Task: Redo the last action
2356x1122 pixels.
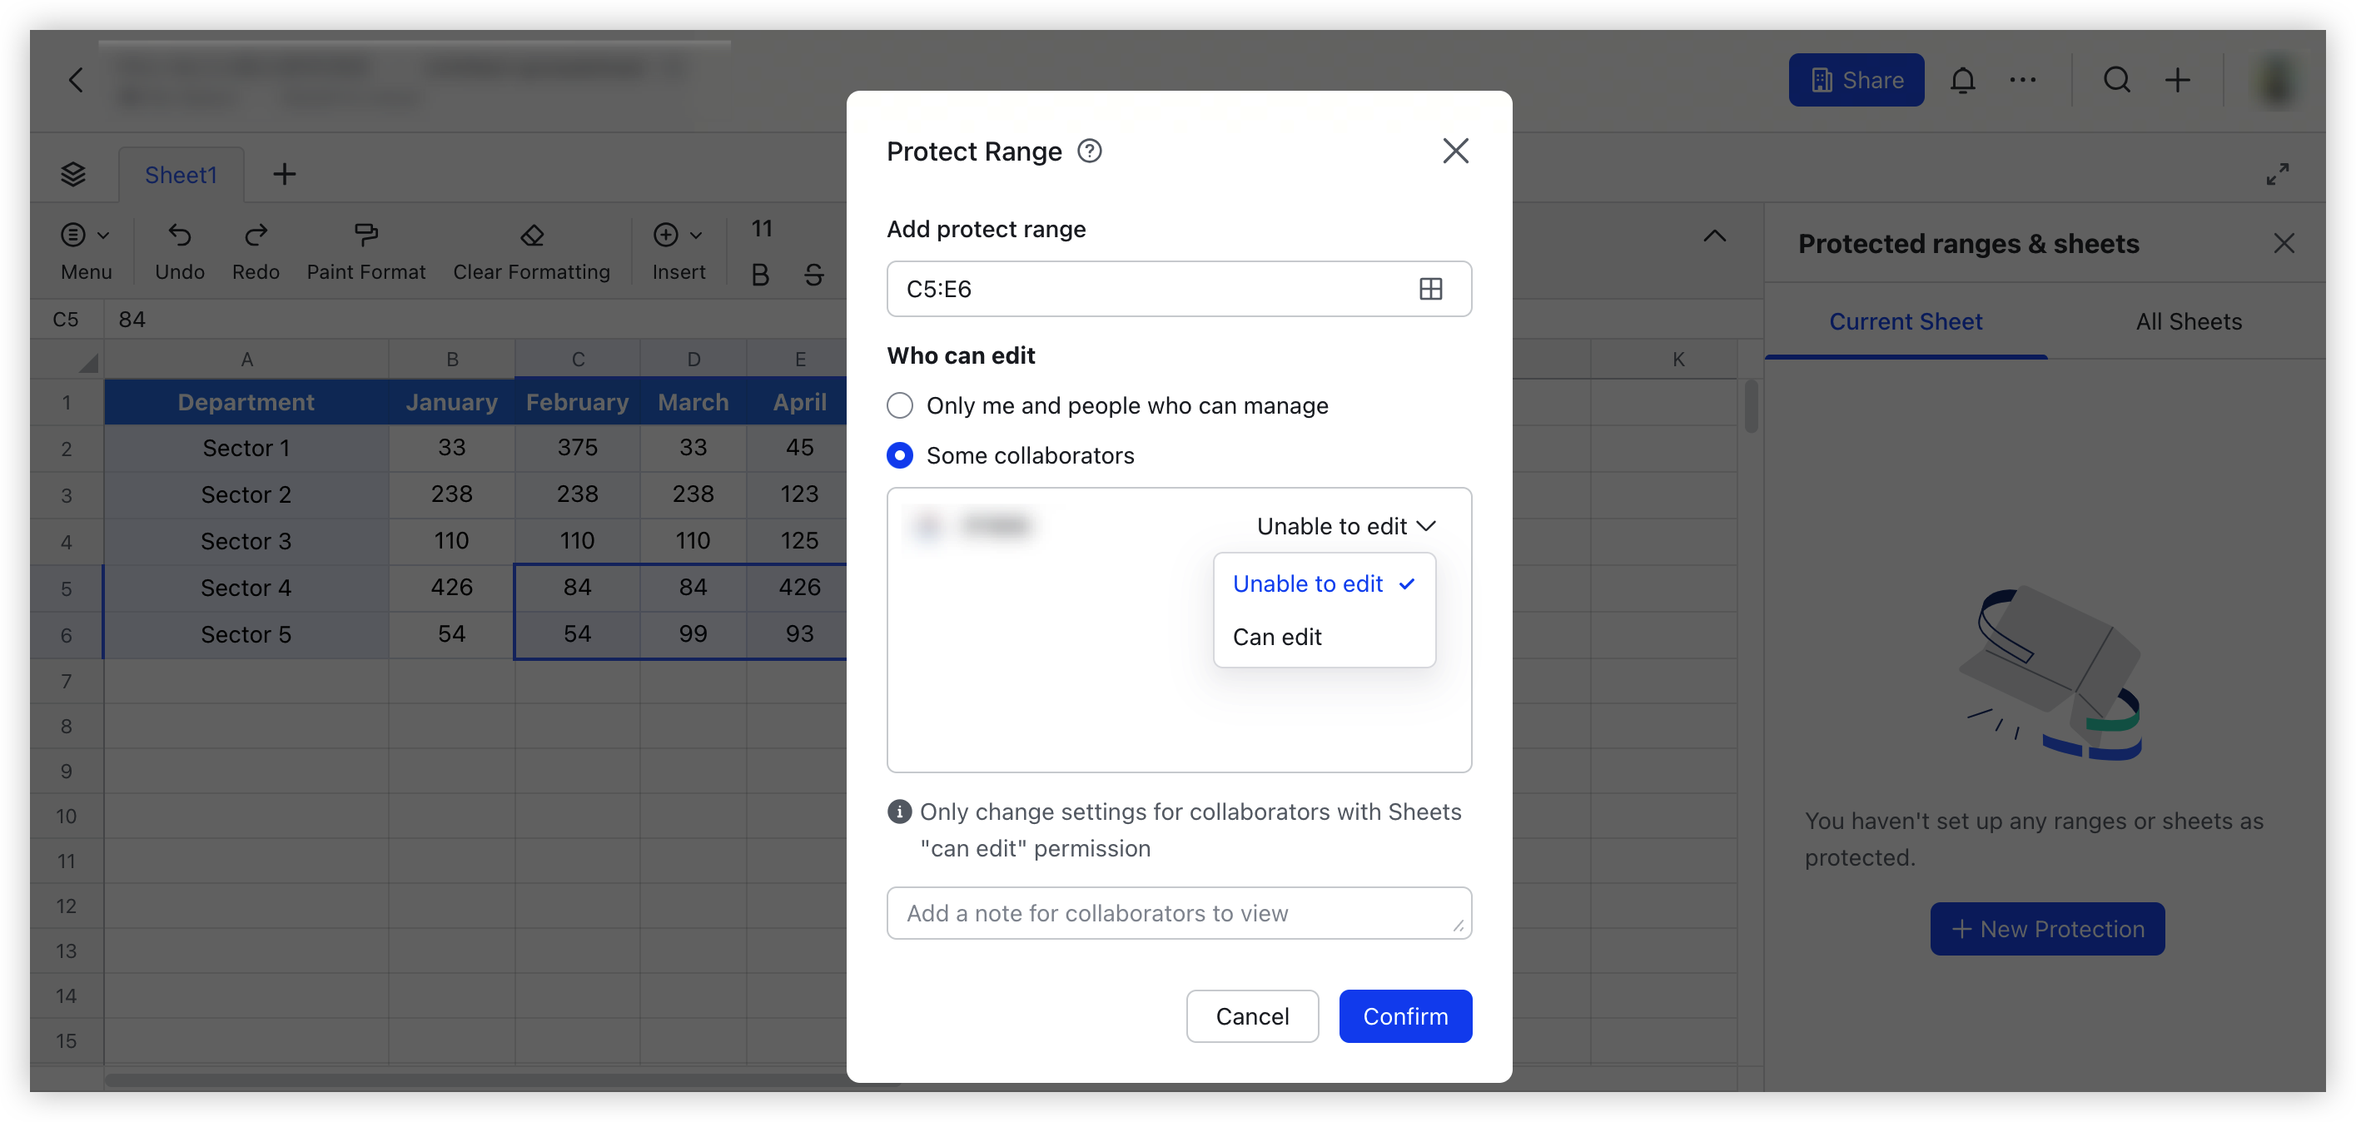Action: point(256,249)
